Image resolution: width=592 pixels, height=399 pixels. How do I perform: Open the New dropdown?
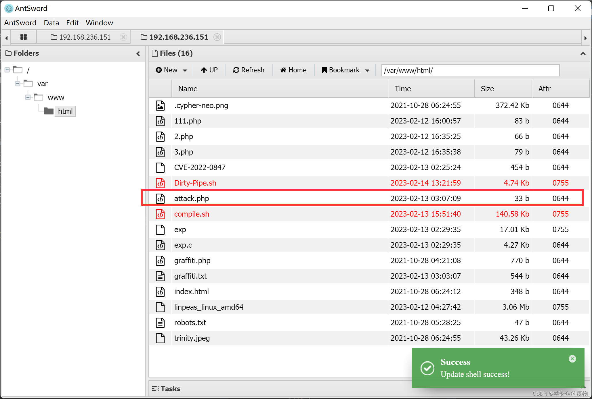coord(171,70)
